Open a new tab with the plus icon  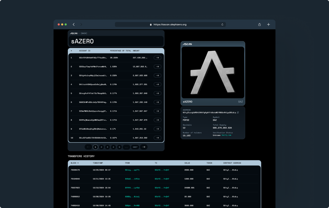268,24
